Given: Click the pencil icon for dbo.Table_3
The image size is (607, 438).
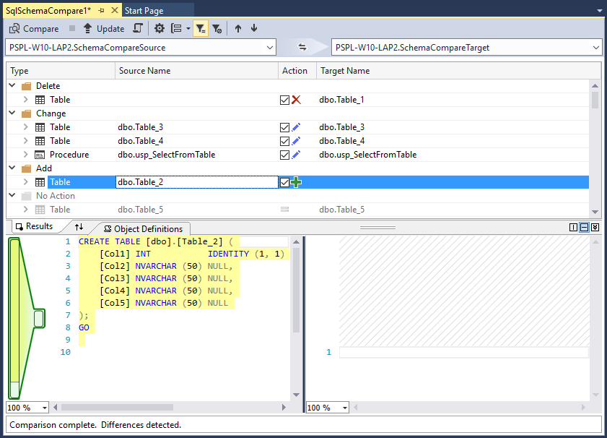Looking at the screenshot, I should click(296, 127).
